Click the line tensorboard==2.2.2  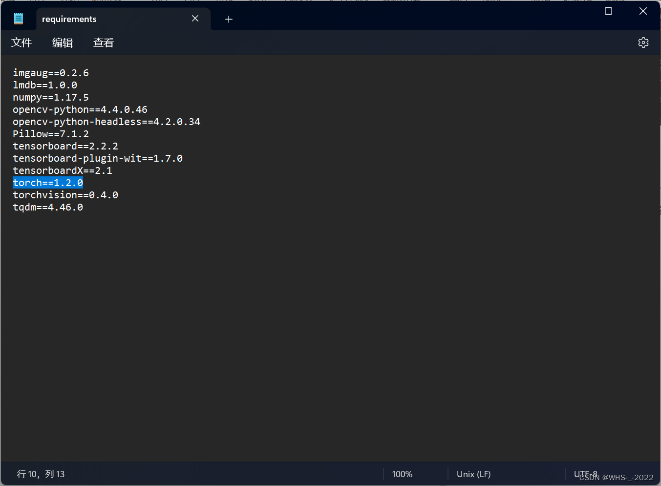(65, 146)
